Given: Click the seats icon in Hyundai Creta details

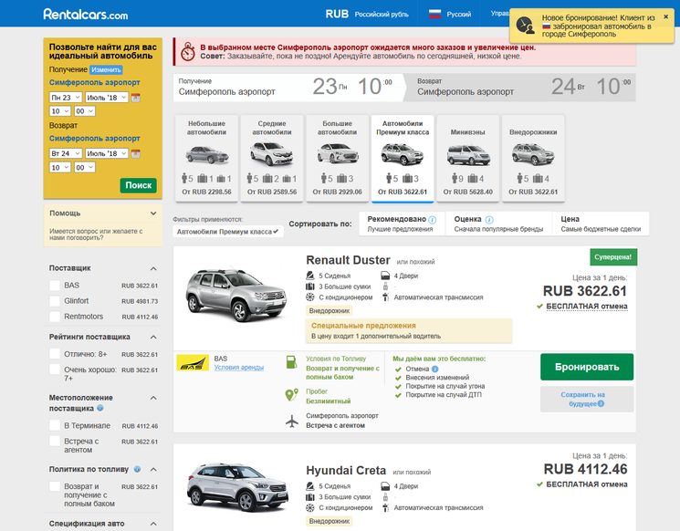Looking at the screenshot, I should pyautogui.click(x=310, y=486).
